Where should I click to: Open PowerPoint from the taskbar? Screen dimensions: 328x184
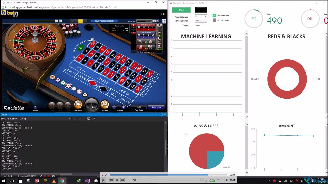pos(37,181)
